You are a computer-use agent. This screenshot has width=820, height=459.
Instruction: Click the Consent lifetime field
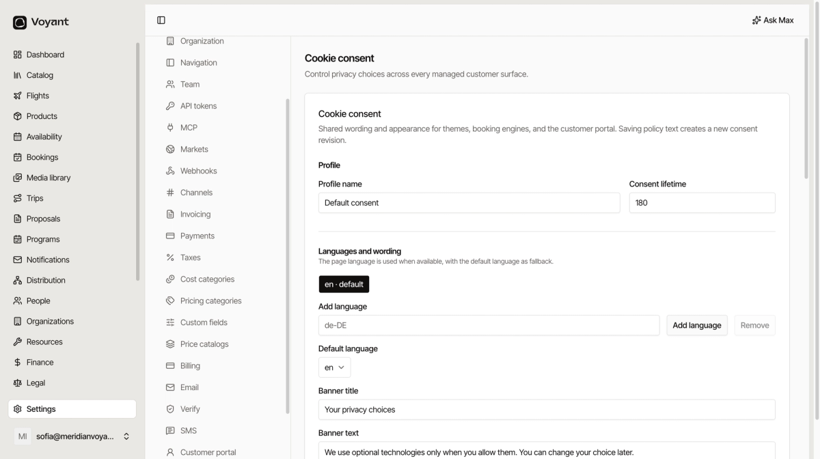[702, 203]
